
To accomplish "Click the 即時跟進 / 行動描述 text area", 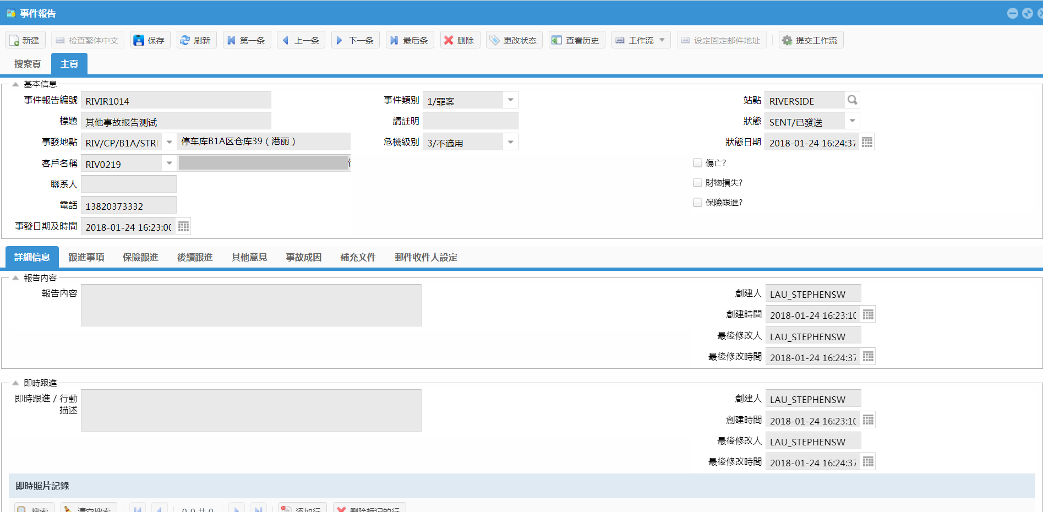I will coord(251,411).
